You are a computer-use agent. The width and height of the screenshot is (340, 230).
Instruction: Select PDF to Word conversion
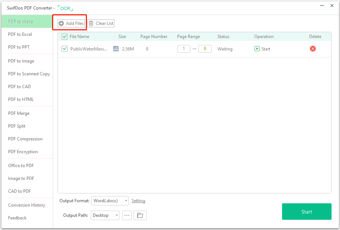27,22
